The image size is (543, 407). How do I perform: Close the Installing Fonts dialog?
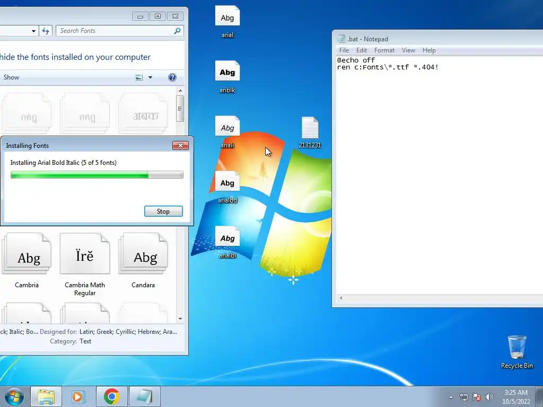click(x=180, y=145)
